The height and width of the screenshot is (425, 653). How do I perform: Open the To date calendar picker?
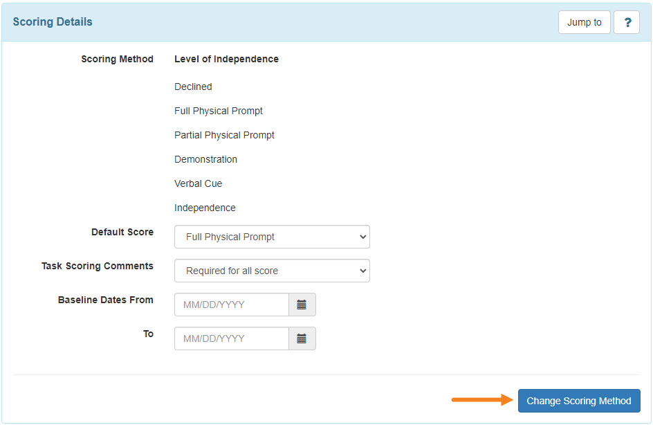tap(302, 338)
